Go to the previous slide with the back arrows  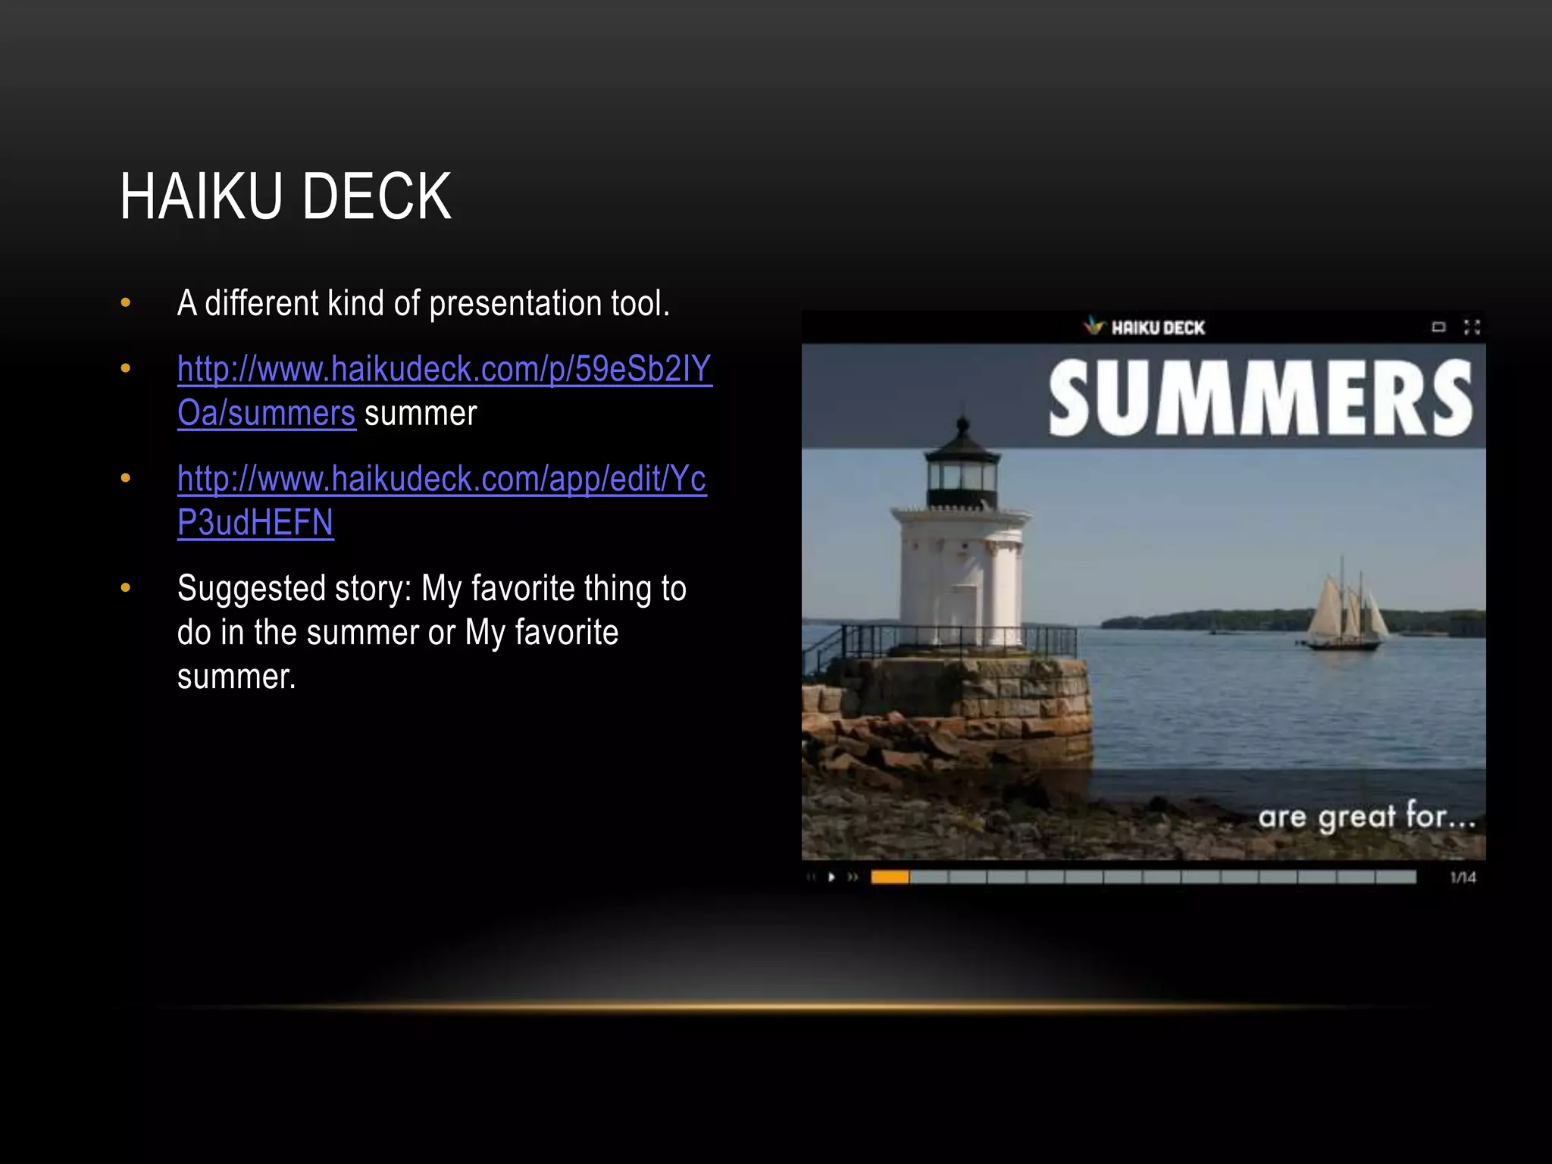[812, 878]
